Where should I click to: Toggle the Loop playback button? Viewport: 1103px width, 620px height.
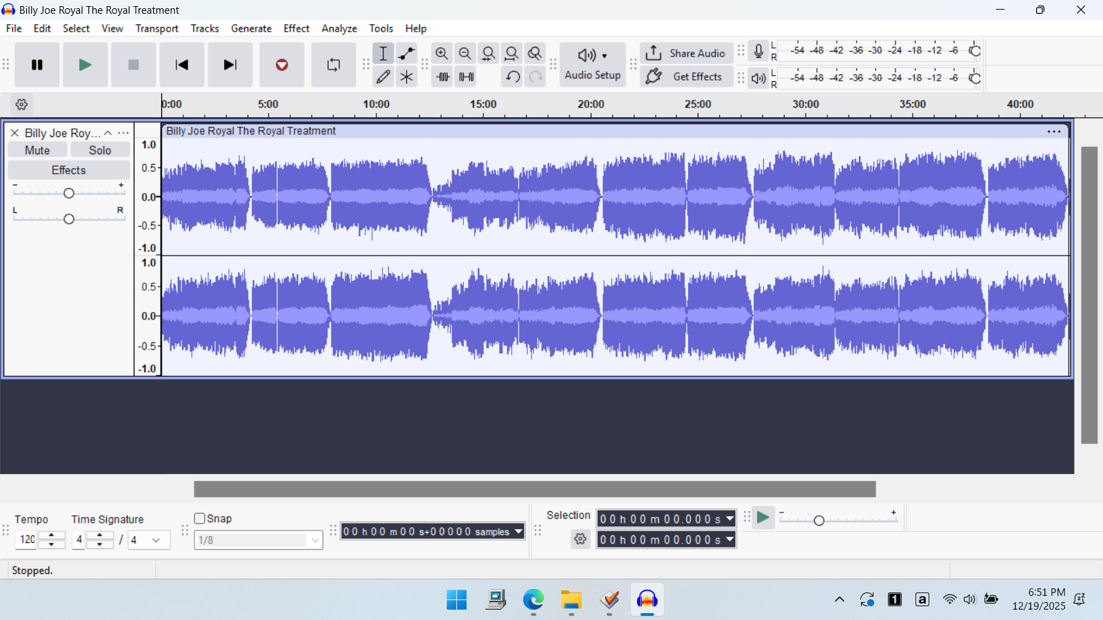point(334,65)
